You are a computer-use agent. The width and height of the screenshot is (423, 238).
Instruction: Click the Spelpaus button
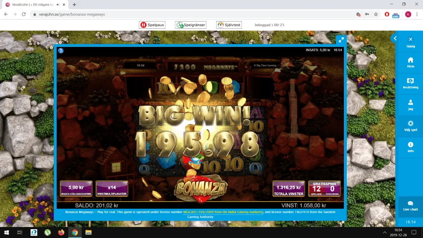pos(152,25)
